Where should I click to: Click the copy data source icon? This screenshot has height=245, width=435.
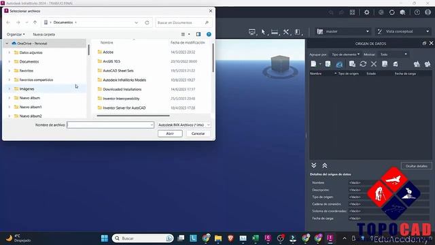(x=352, y=64)
